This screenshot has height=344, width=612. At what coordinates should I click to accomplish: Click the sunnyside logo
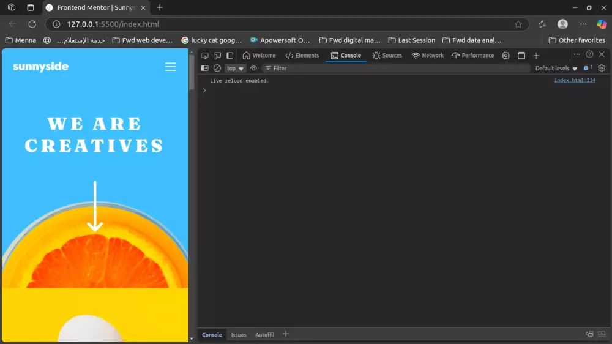(x=40, y=67)
